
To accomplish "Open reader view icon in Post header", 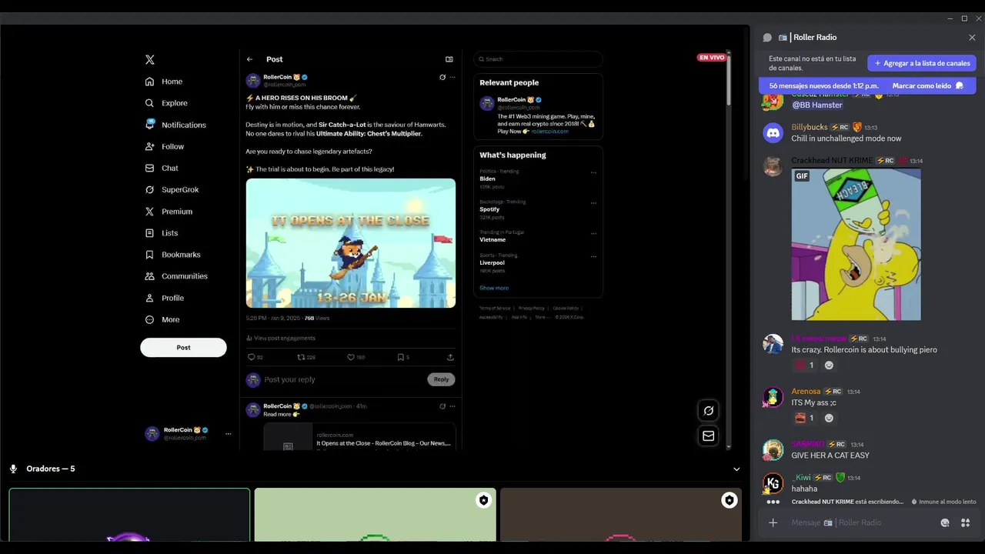I will pos(449,59).
